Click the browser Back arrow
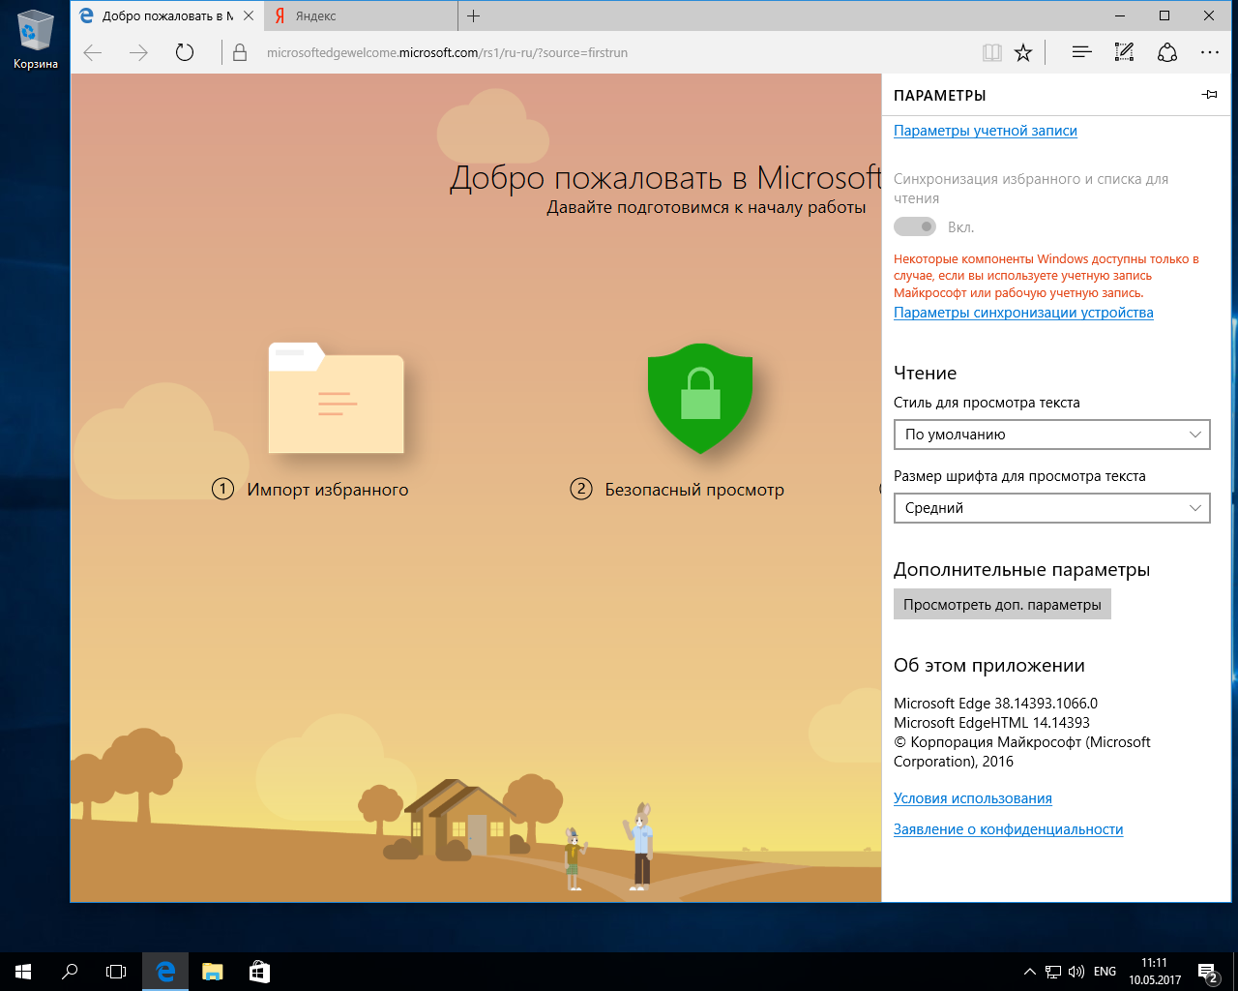This screenshot has width=1238, height=991. (93, 53)
